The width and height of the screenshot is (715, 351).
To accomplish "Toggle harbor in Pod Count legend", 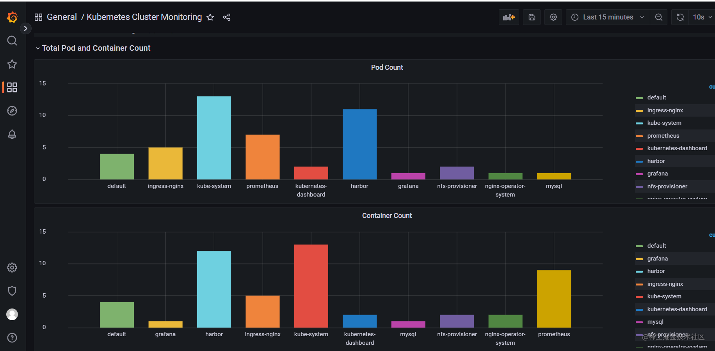I will pos(656,161).
